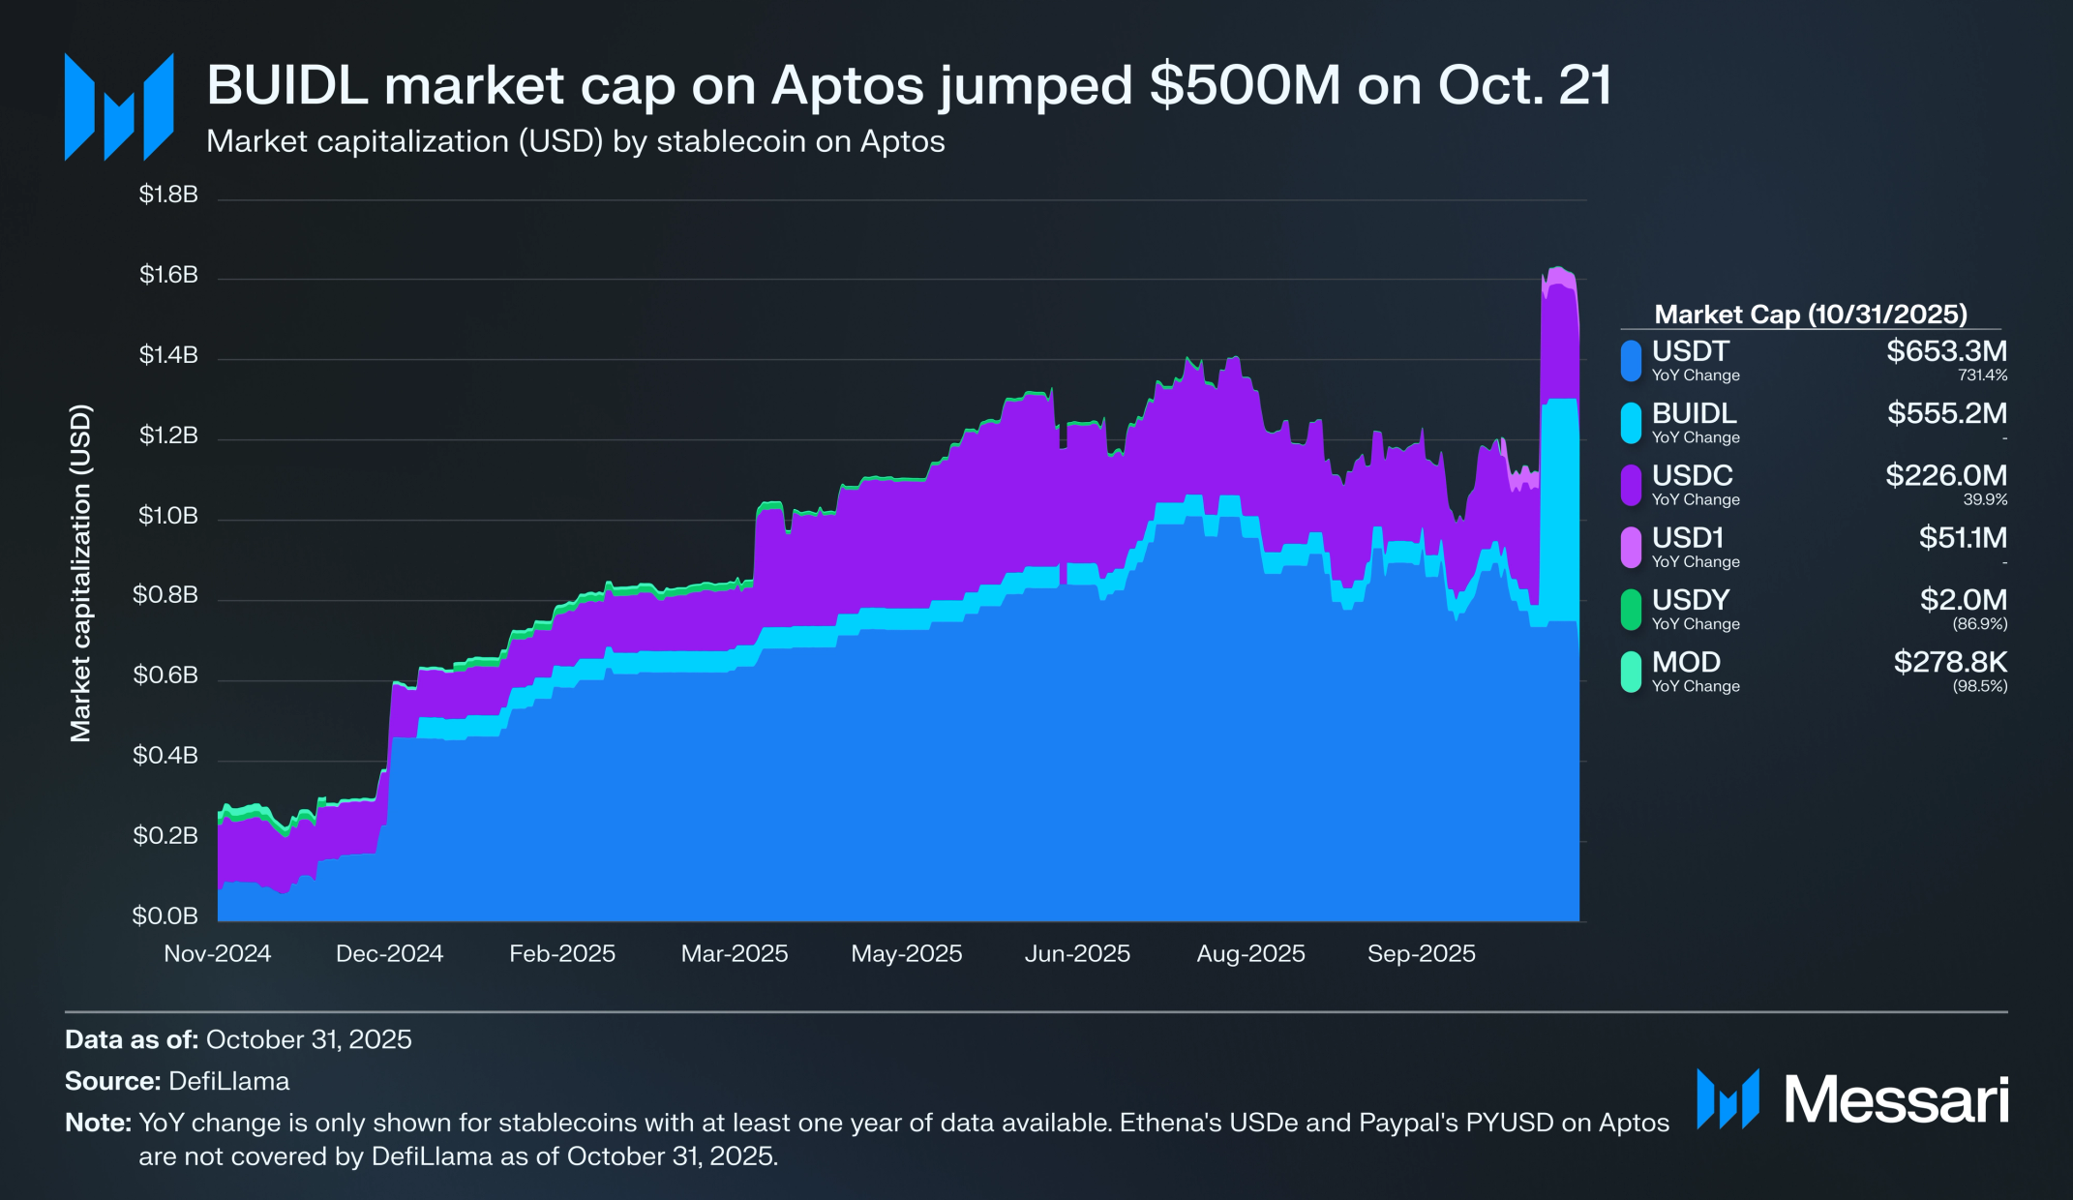The height and width of the screenshot is (1200, 2073).
Task: Select the BUIDL cyan legend swatch
Action: pos(1631,423)
